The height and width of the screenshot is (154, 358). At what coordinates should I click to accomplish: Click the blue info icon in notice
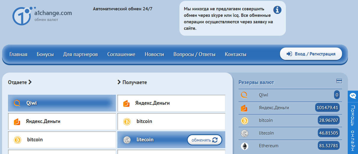(x=277, y=10)
